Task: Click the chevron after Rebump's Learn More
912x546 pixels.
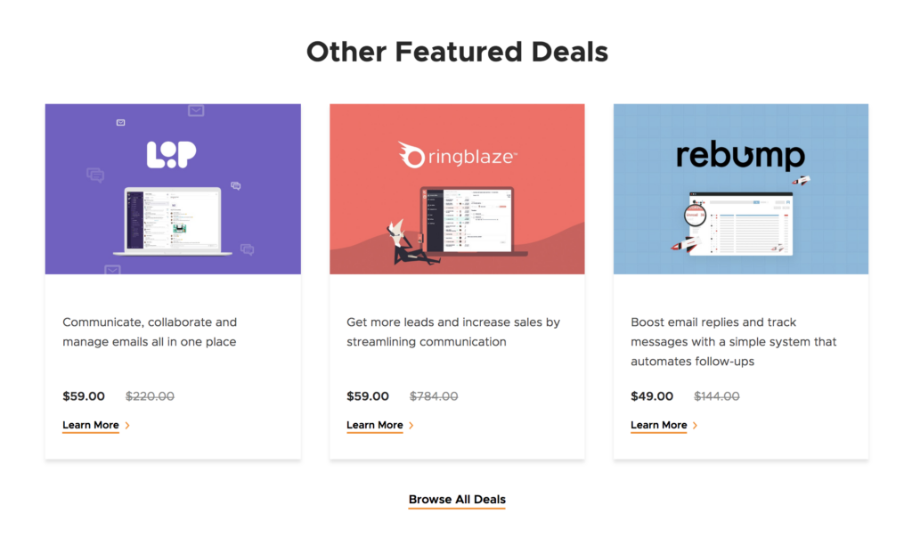Action: click(694, 425)
